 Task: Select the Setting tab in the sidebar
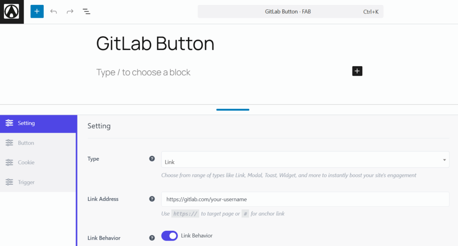click(38, 123)
